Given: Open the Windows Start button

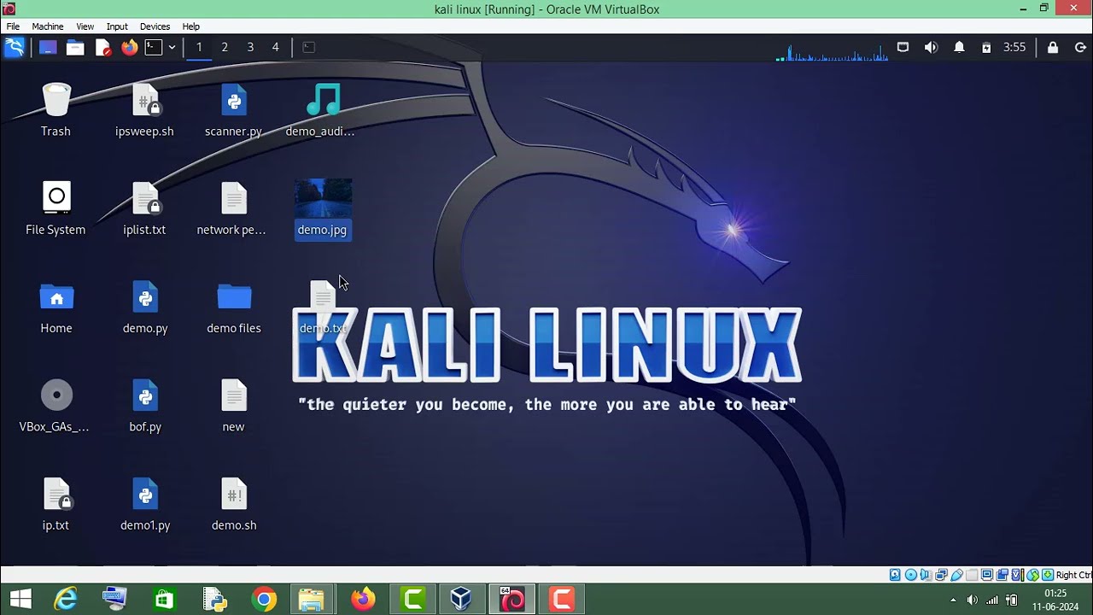Looking at the screenshot, I should point(20,600).
